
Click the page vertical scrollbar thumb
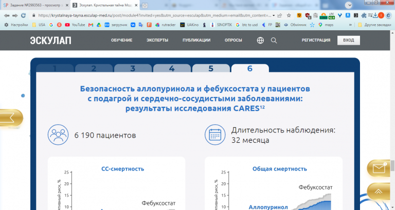pyautogui.click(x=392, y=165)
